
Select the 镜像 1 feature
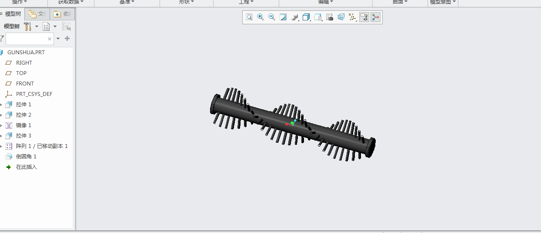(x=23, y=125)
